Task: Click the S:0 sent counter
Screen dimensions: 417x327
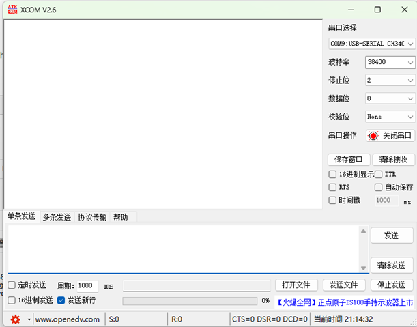Action: 114,319
